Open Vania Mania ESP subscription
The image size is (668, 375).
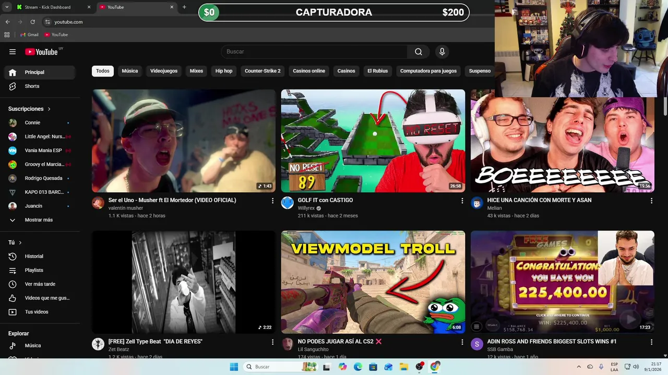(x=40, y=151)
